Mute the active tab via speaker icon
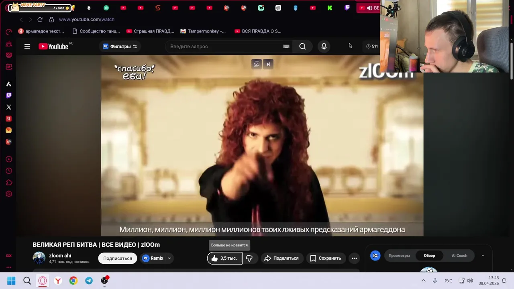514x289 pixels. [x=369, y=8]
